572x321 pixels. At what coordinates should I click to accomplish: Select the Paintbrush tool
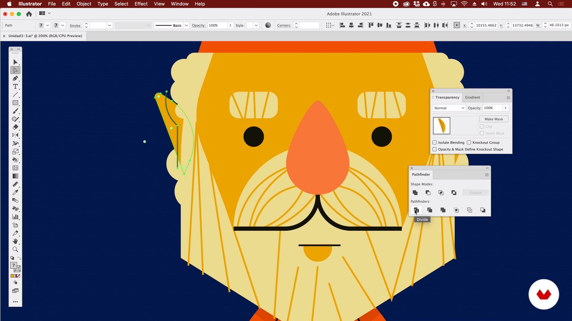point(15,111)
